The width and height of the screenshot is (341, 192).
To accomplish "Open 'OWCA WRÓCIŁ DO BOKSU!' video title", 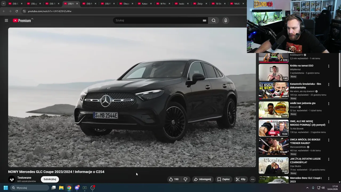I will 305,141.
